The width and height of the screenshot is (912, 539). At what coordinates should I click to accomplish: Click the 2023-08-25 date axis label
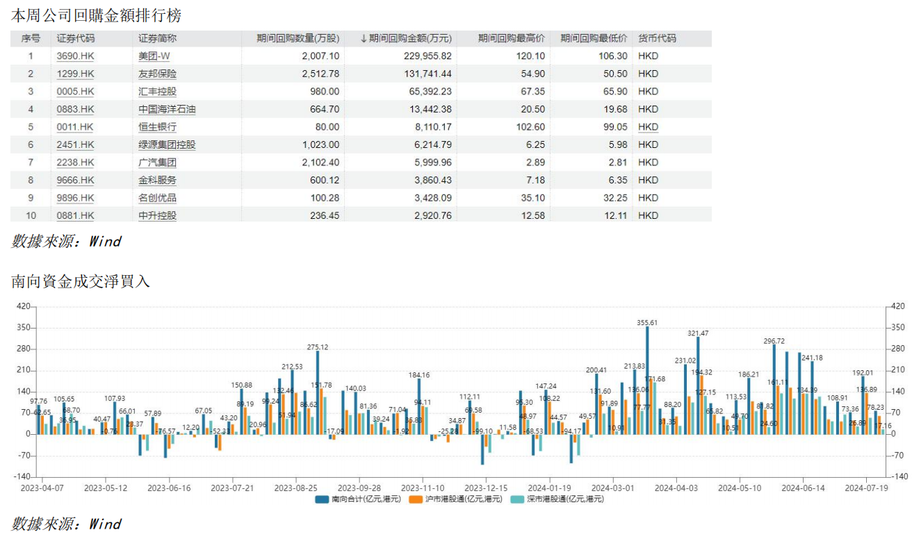(x=296, y=488)
